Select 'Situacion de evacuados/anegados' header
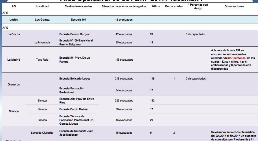The height and width of the screenshot is (141, 258). coord(124,6)
